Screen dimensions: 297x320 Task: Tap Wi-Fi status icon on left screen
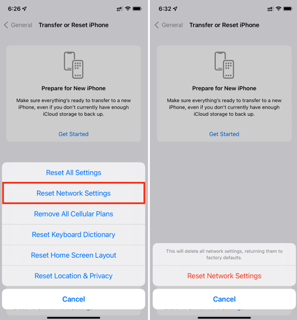(128, 8)
